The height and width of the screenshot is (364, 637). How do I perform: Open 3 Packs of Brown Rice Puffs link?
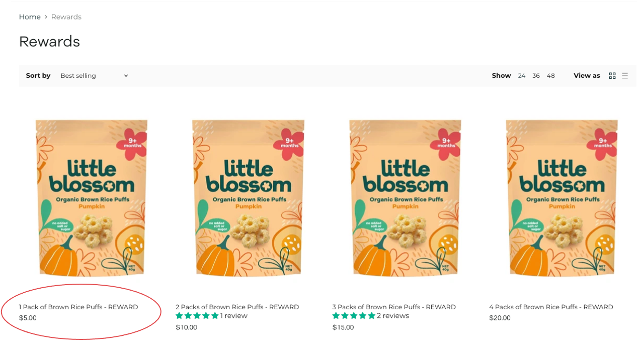pyautogui.click(x=394, y=307)
